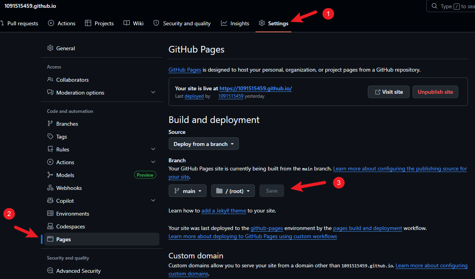Click the Security shield icon
Image resolution: width=475 pixels, height=279 pixels.
click(156, 23)
